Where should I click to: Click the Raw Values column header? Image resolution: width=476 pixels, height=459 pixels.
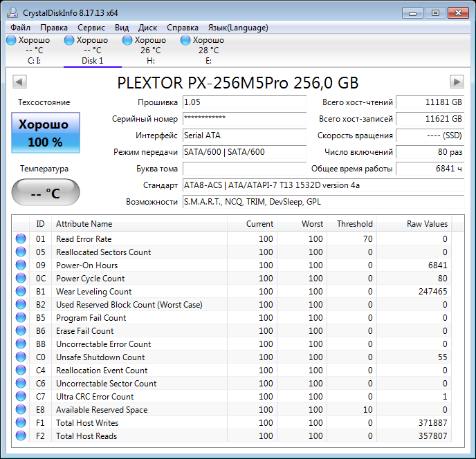tap(414, 224)
